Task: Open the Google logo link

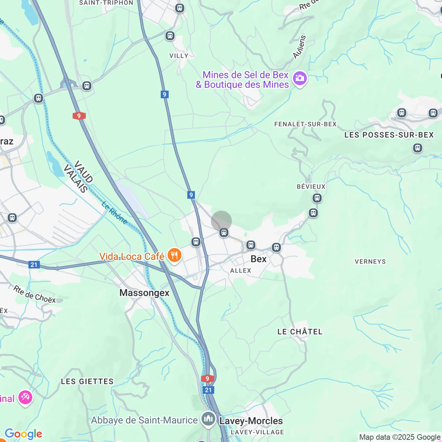Action: 24,434
